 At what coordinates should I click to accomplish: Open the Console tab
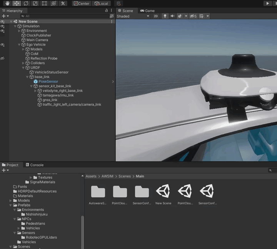tap(34, 165)
